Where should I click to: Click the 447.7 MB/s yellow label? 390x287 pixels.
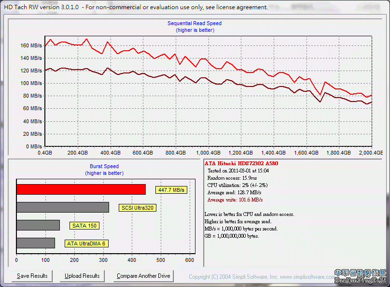(171, 190)
